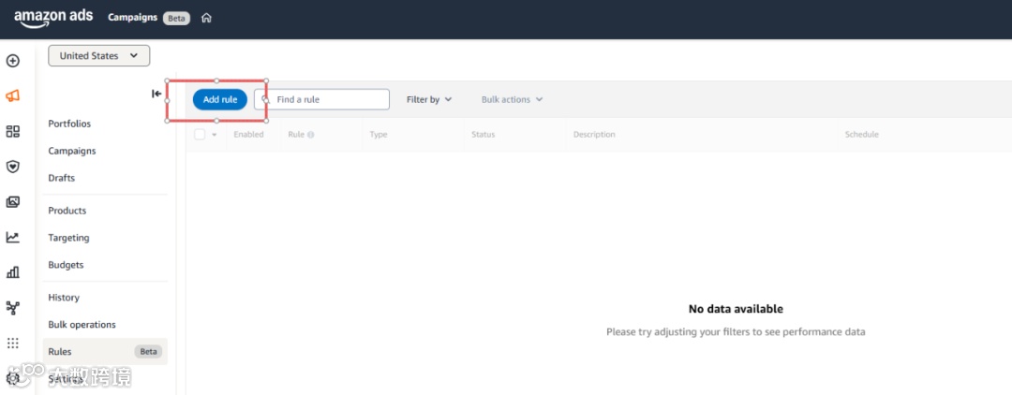This screenshot has width=1012, height=395.
Task: Open Targeting in the navigation
Action: tap(69, 238)
